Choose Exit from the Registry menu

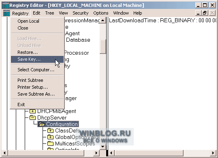click(37, 105)
